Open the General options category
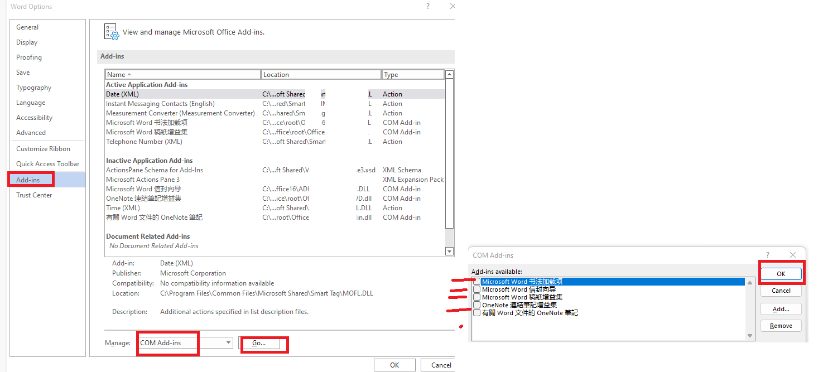828x372 pixels. (27, 27)
